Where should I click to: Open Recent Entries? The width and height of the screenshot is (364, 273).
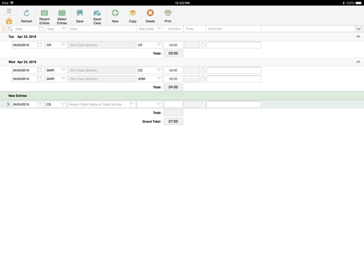(x=44, y=17)
